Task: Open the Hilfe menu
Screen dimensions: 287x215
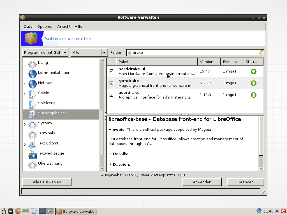Action: point(78,27)
